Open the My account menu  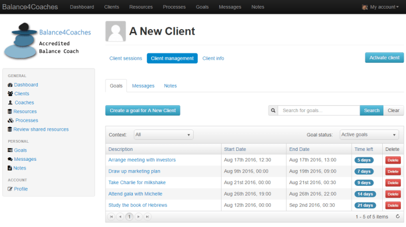[384, 7]
